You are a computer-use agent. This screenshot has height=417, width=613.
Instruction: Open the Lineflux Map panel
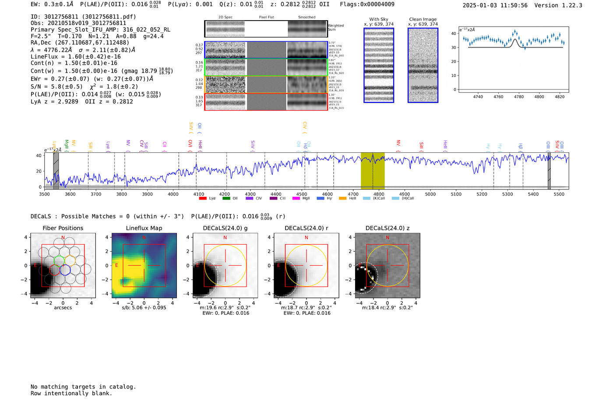pyautogui.click(x=144, y=265)
